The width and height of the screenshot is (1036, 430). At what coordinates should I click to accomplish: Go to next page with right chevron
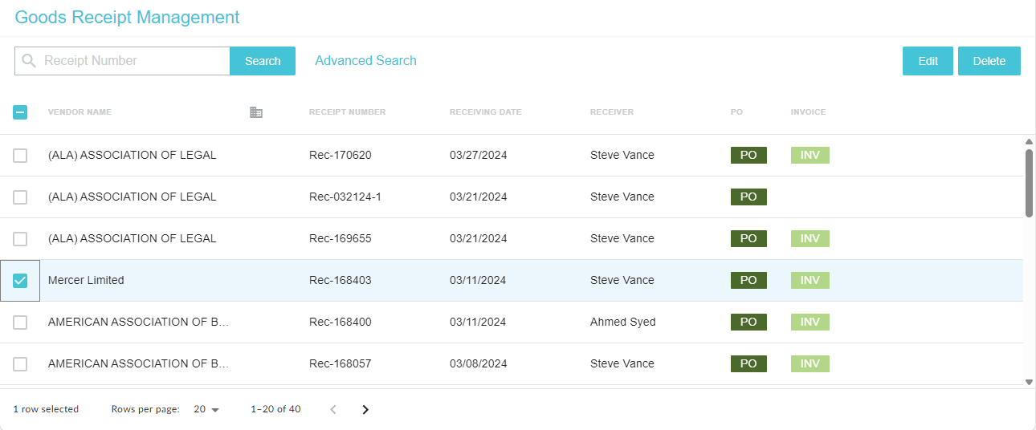pos(365,409)
